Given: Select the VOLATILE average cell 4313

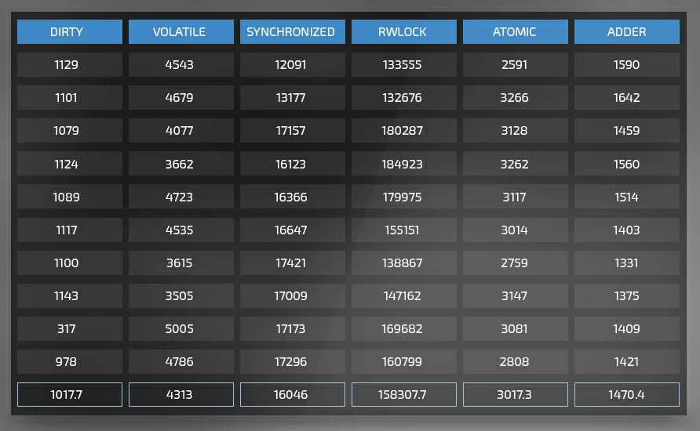Looking at the screenshot, I should pyautogui.click(x=181, y=394).
